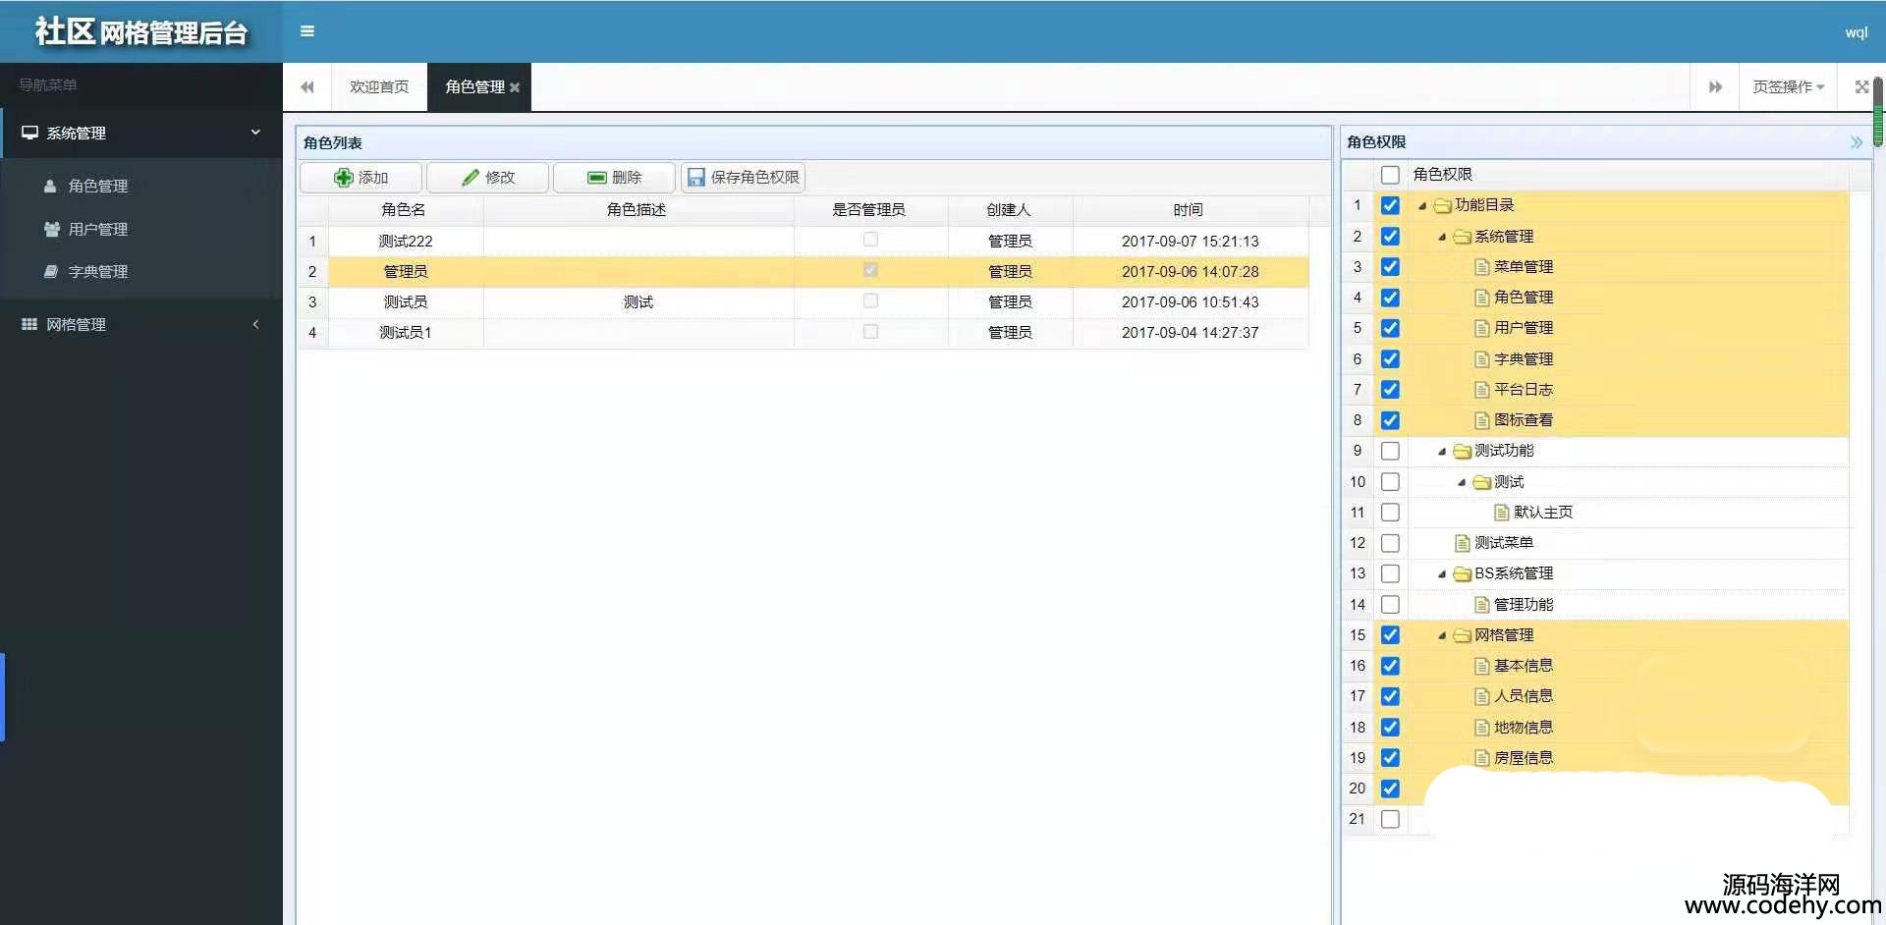Screen dimensions: 1886x925
Task: Click the 用户管理 group icon in sidebar
Action: 51,229
